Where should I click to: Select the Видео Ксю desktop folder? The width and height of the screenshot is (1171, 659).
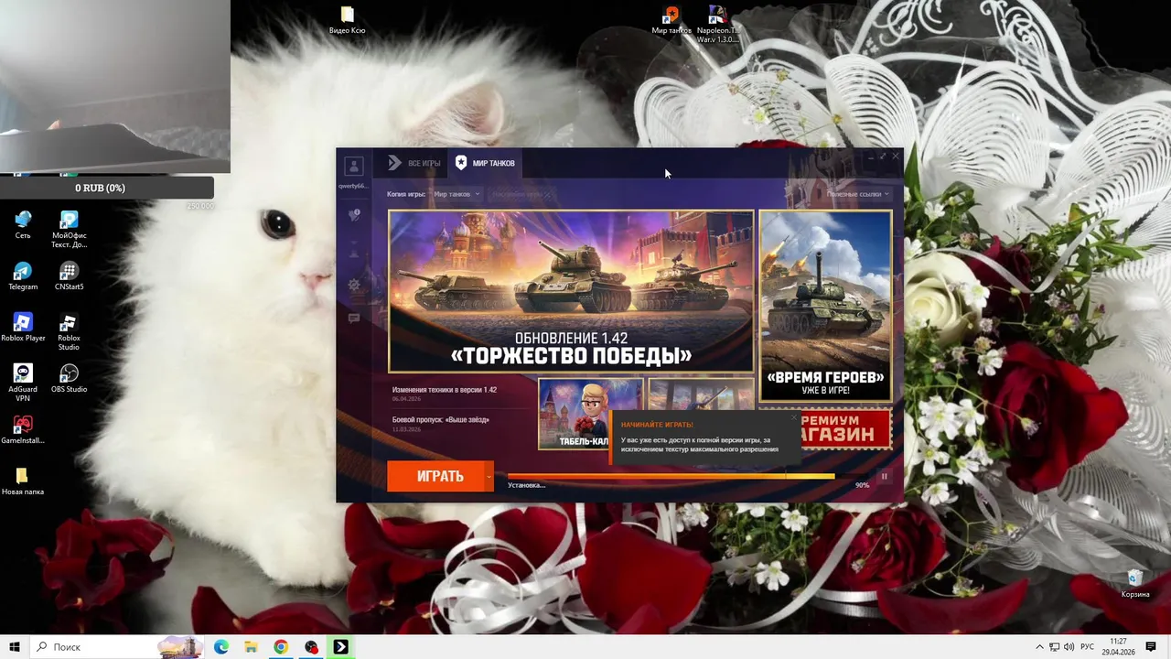point(347,20)
